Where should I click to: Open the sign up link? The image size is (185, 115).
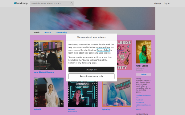coord(157,3)
